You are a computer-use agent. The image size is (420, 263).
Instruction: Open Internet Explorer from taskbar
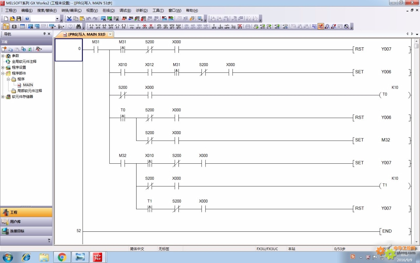26,257
